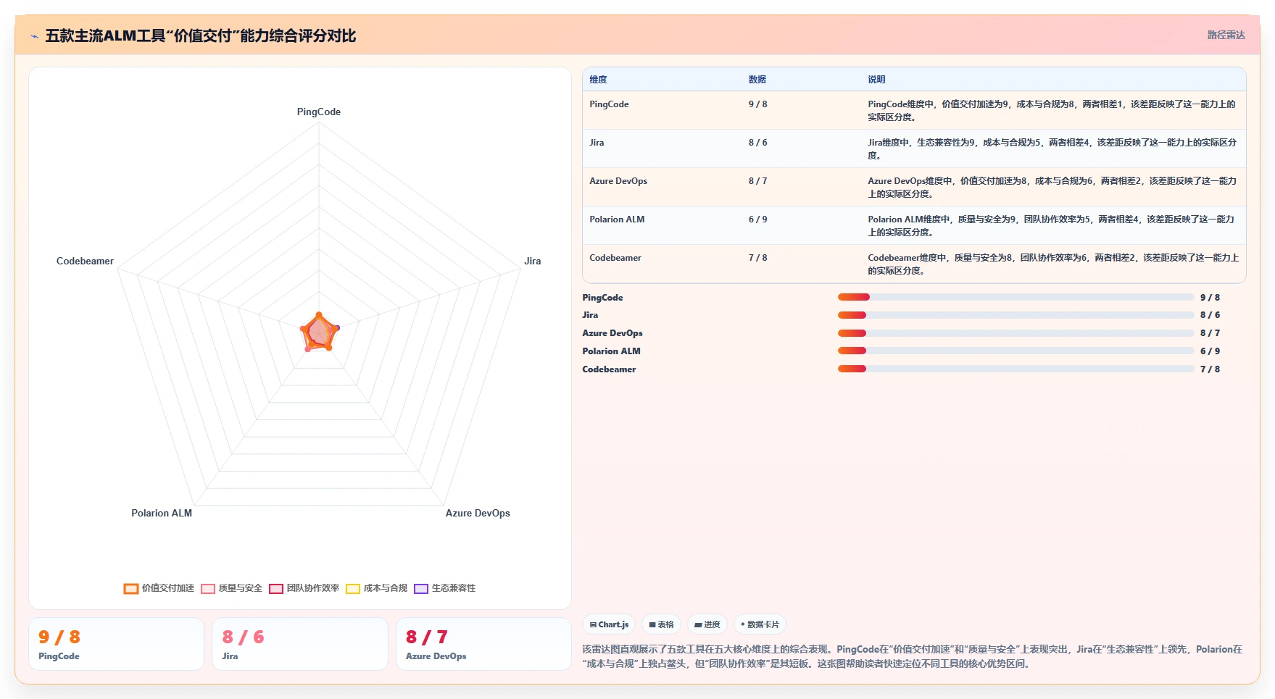Click the Azure DevOps label in the progress list

click(612, 333)
